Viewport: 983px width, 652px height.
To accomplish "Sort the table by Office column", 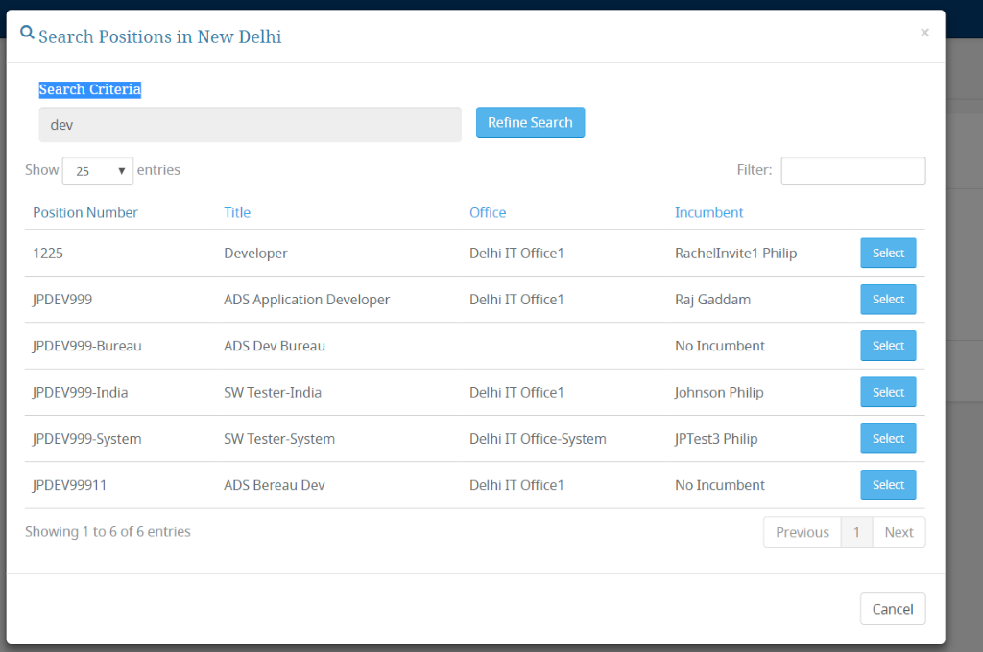I will coord(488,212).
